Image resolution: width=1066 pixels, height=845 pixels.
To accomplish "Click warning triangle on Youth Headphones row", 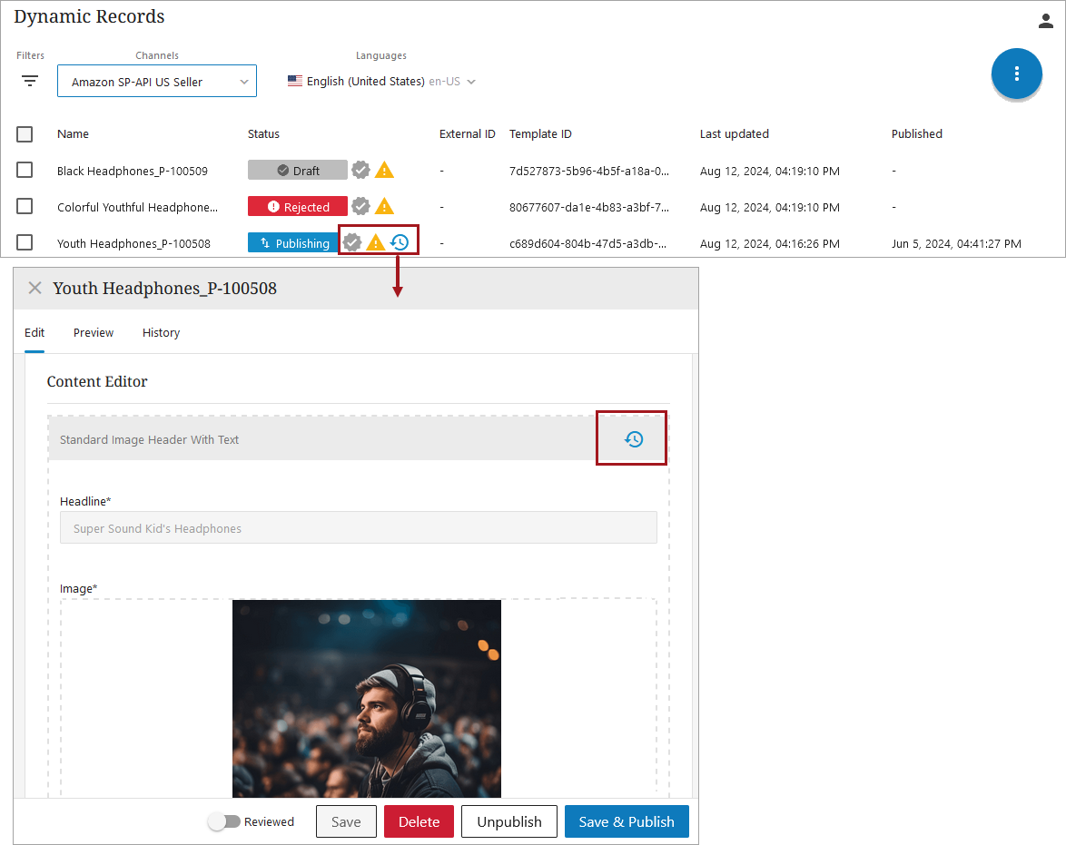I will point(375,242).
